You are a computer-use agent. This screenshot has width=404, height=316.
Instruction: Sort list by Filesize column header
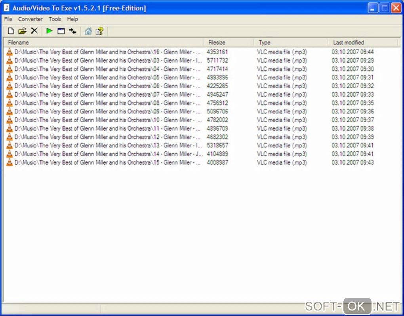click(x=229, y=42)
